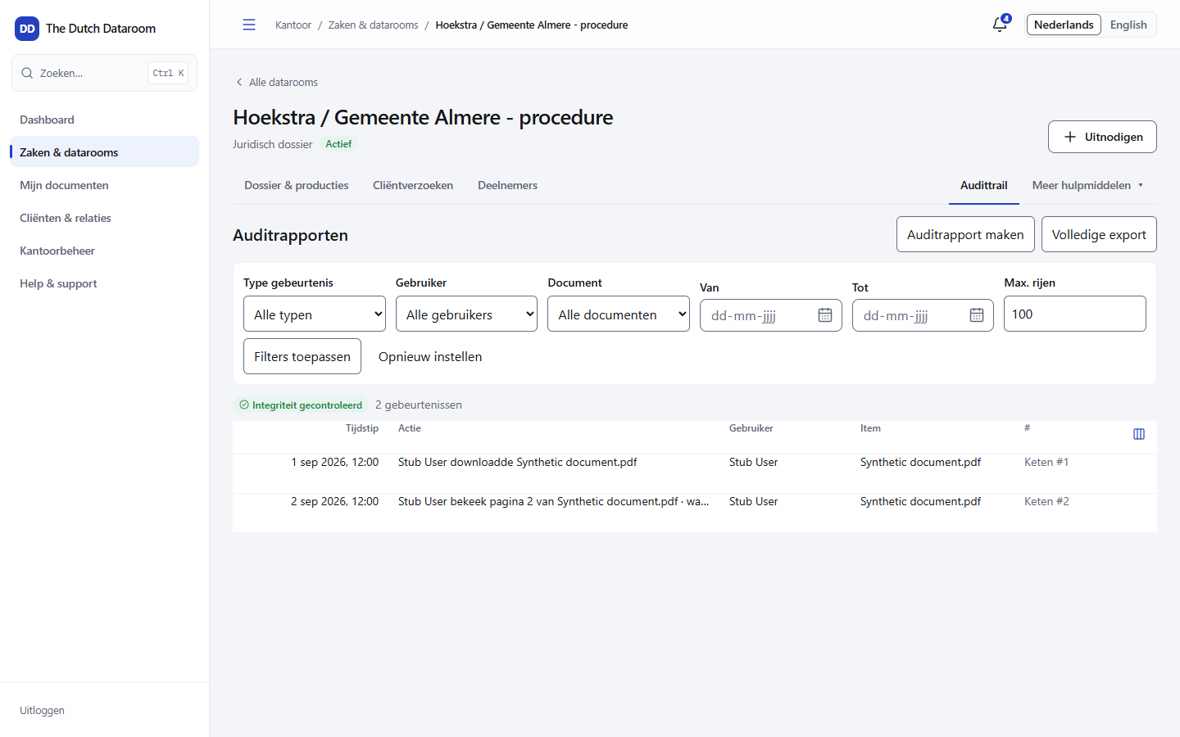Click the search magnifier icon
This screenshot has height=737, width=1180.
[27, 73]
